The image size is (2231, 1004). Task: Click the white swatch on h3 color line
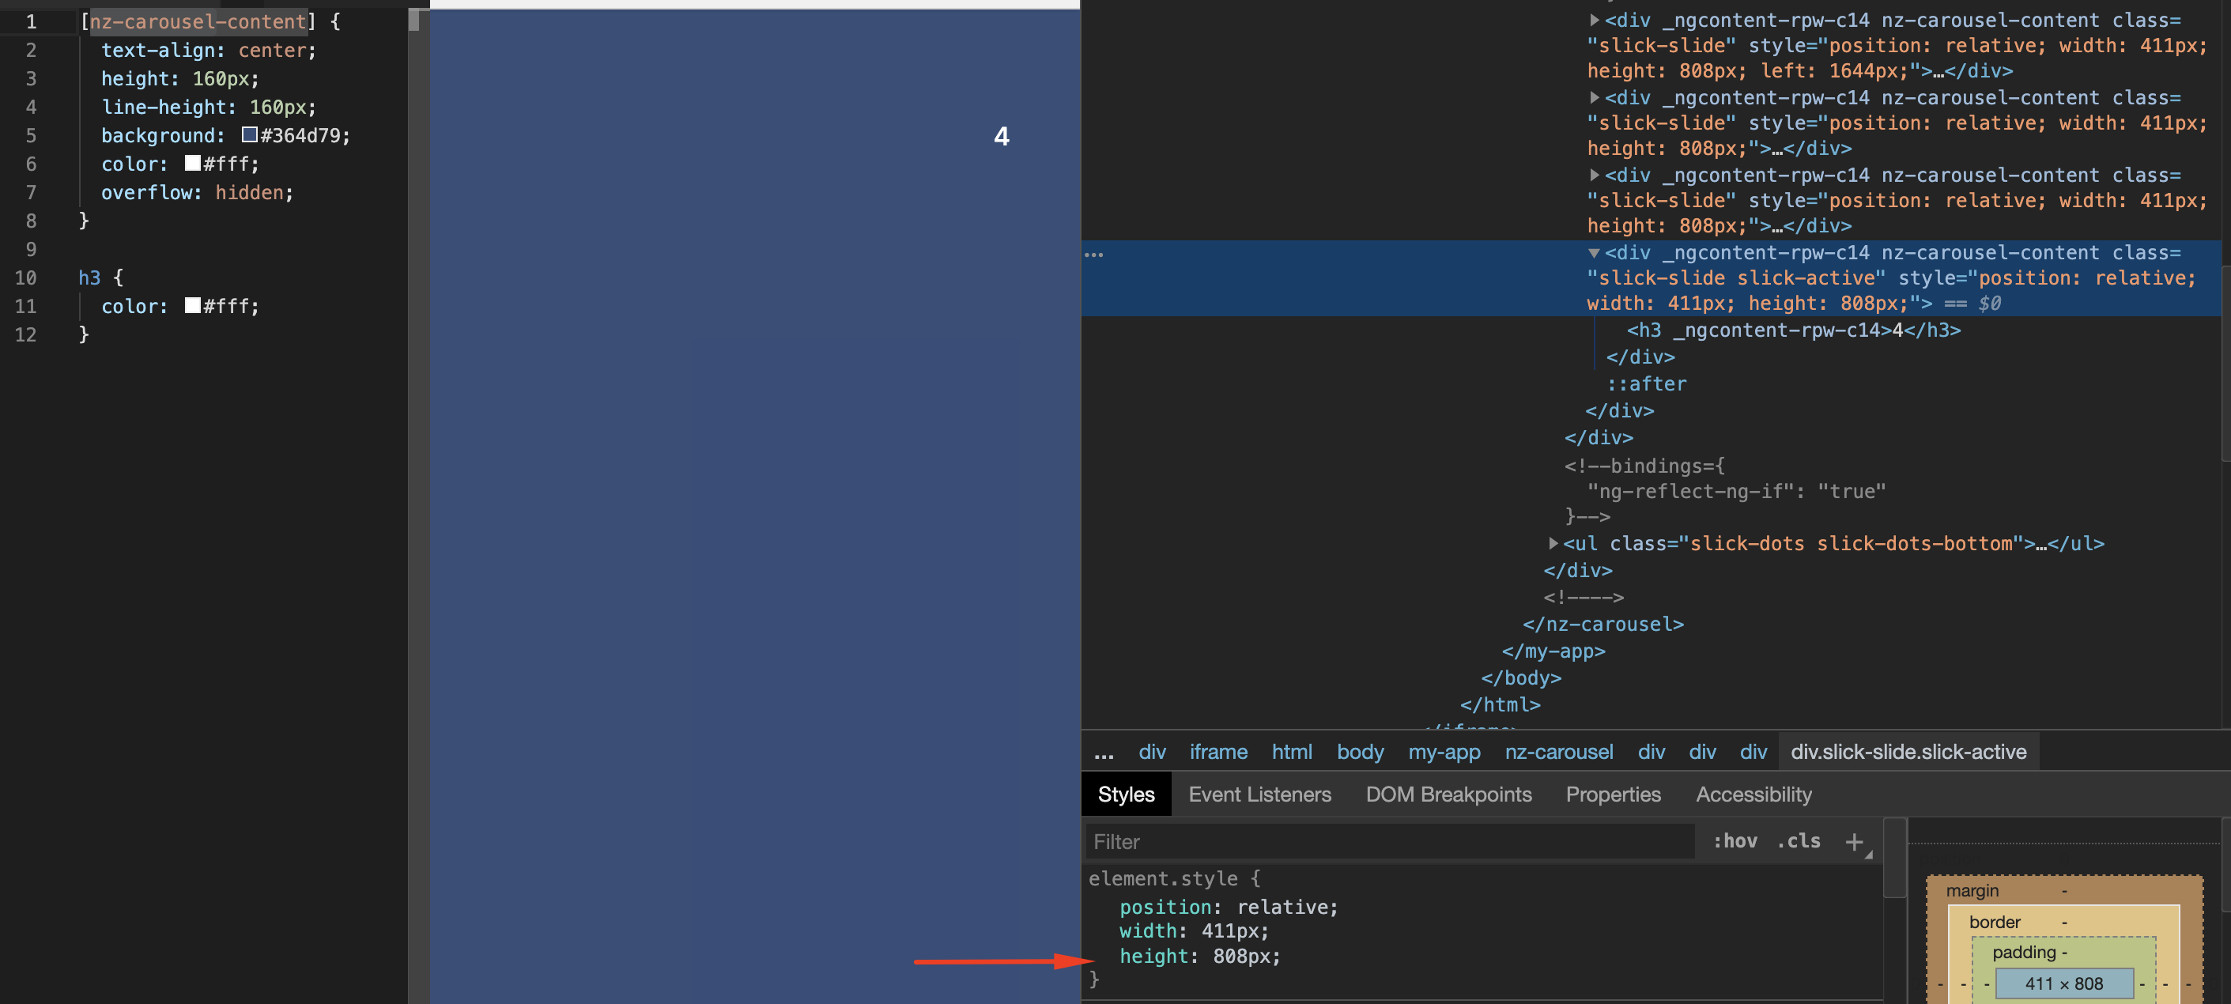click(x=192, y=305)
